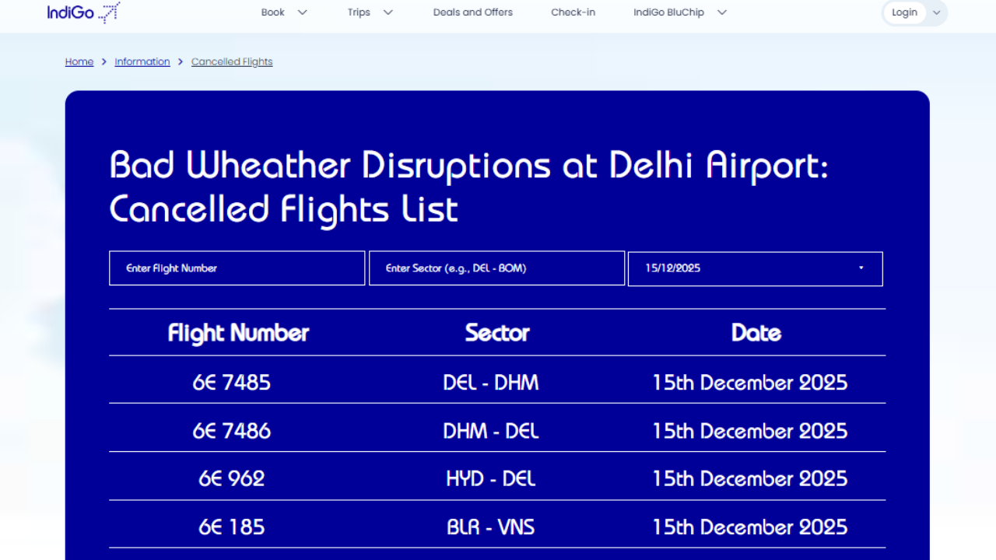The image size is (996, 560).
Task: Click the date dropdown arrow icon
Action: click(861, 268)
